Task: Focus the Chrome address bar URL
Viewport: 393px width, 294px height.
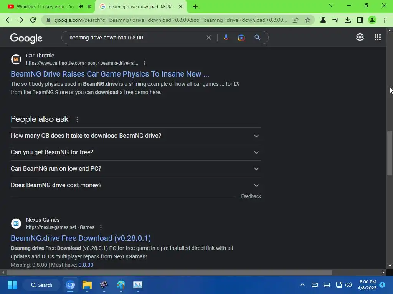Action: tap(170, 20)
